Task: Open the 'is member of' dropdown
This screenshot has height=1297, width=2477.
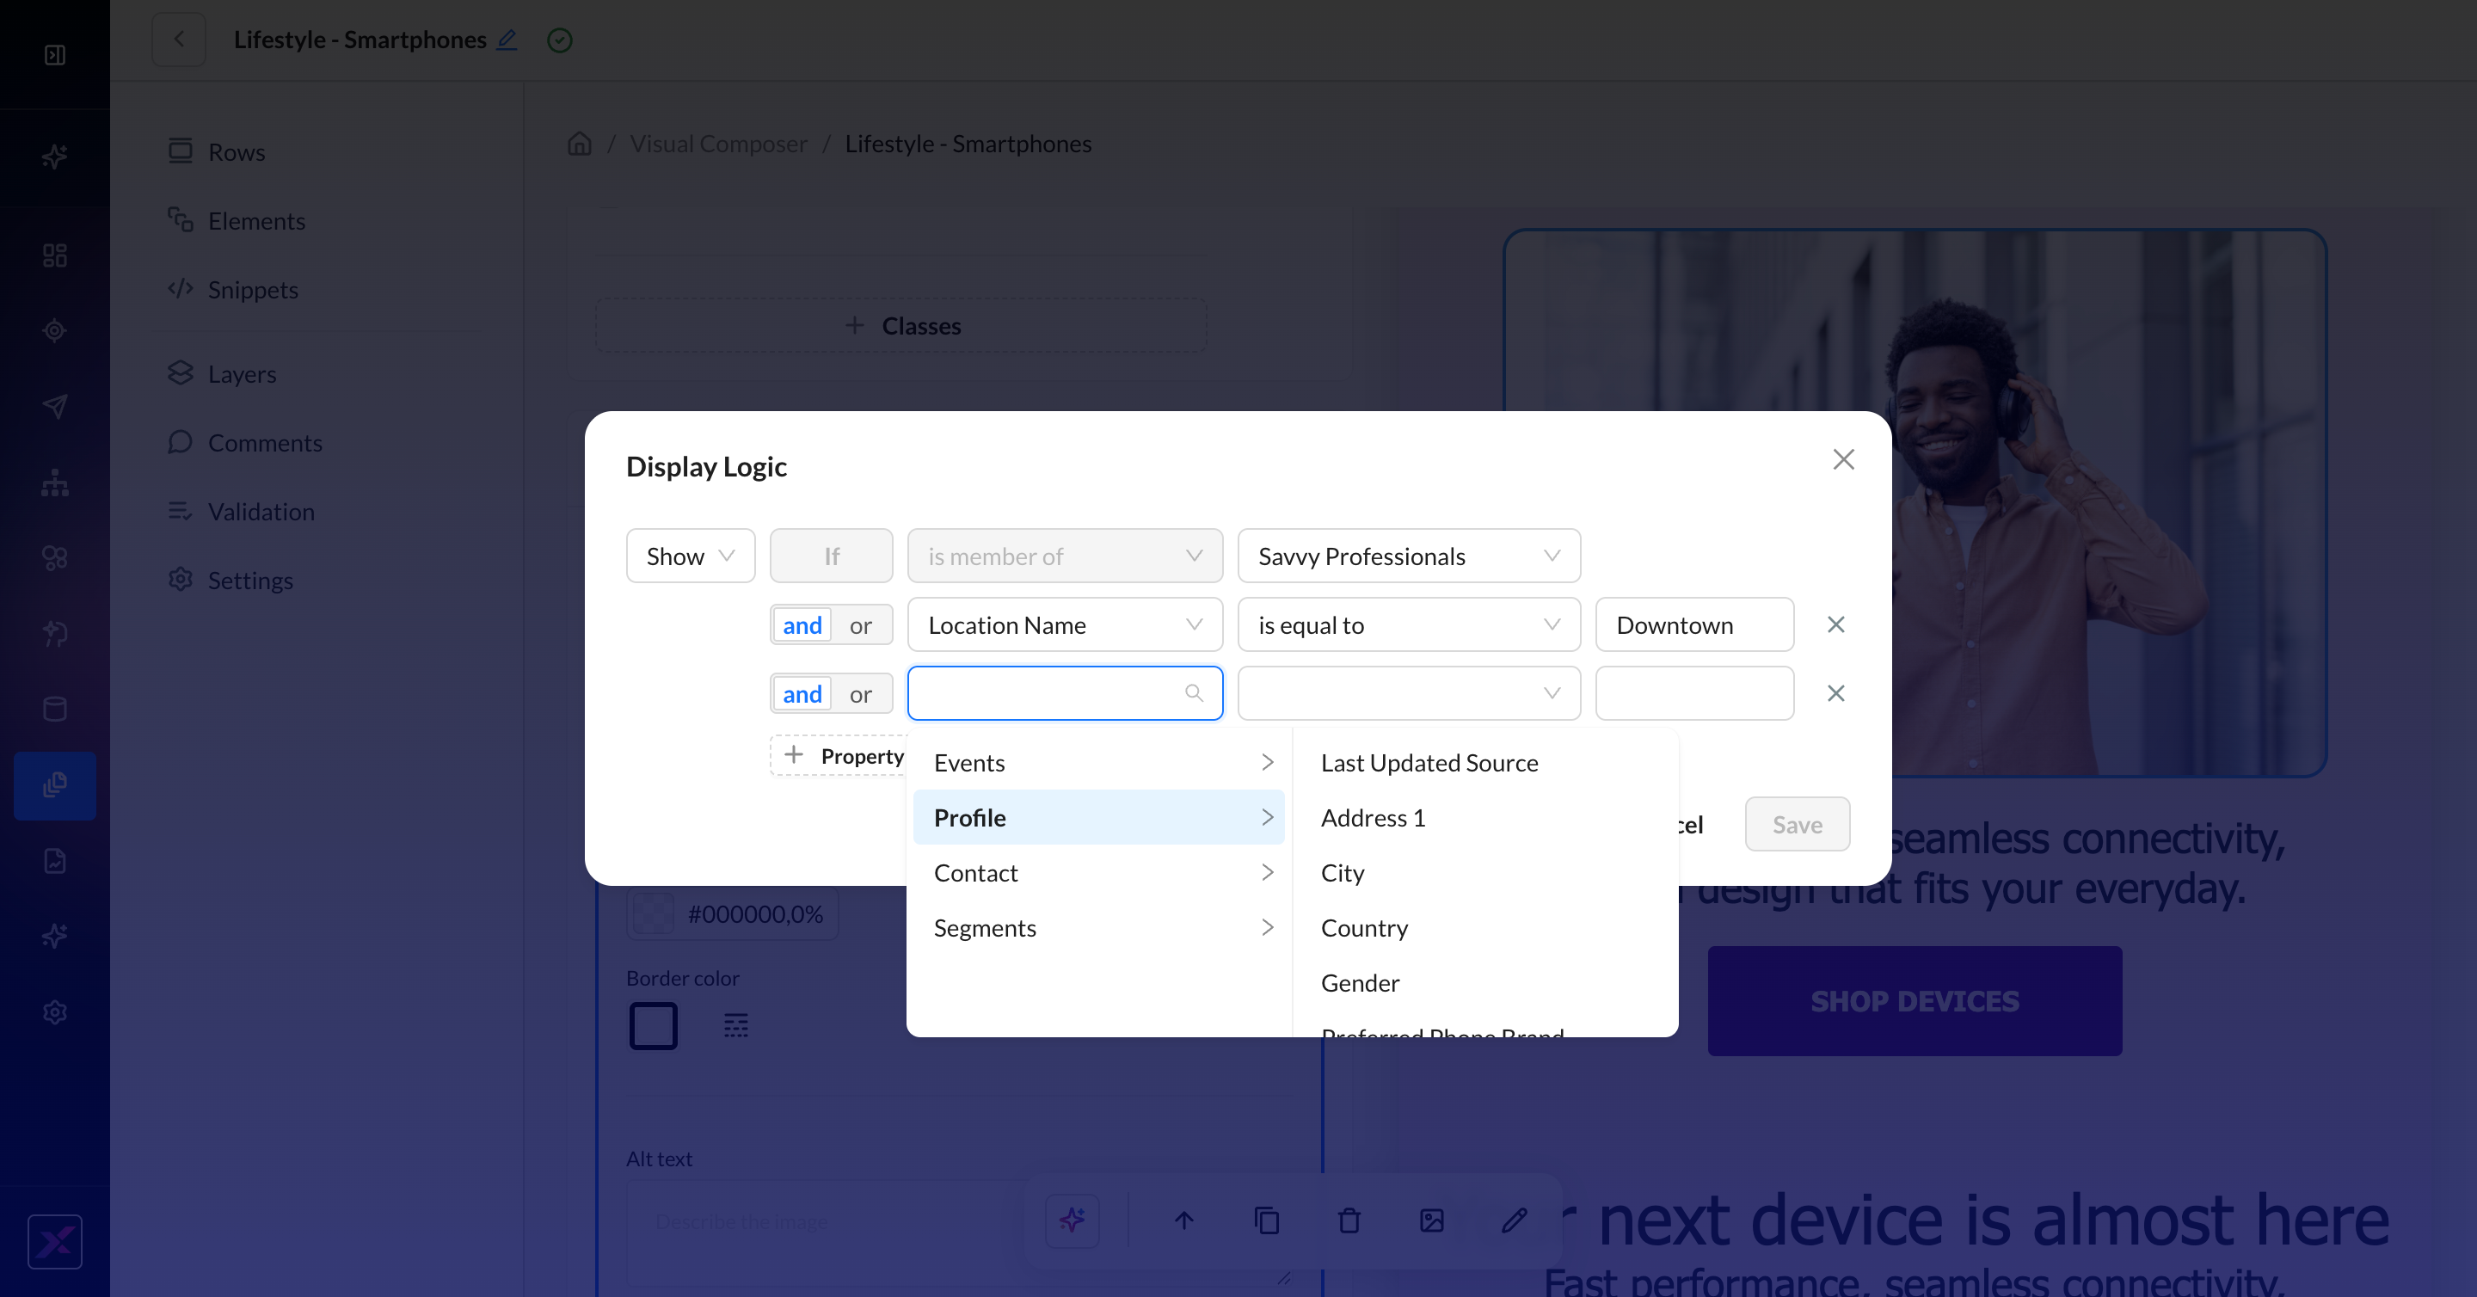Action: (x=1066, y=556)
